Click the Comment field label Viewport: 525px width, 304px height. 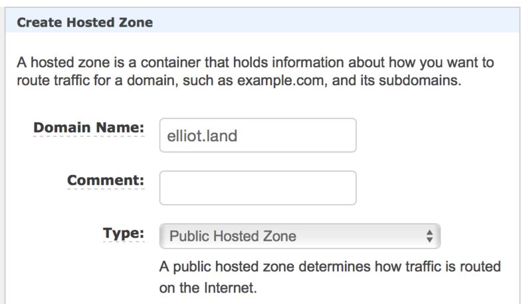click(106, 180)
